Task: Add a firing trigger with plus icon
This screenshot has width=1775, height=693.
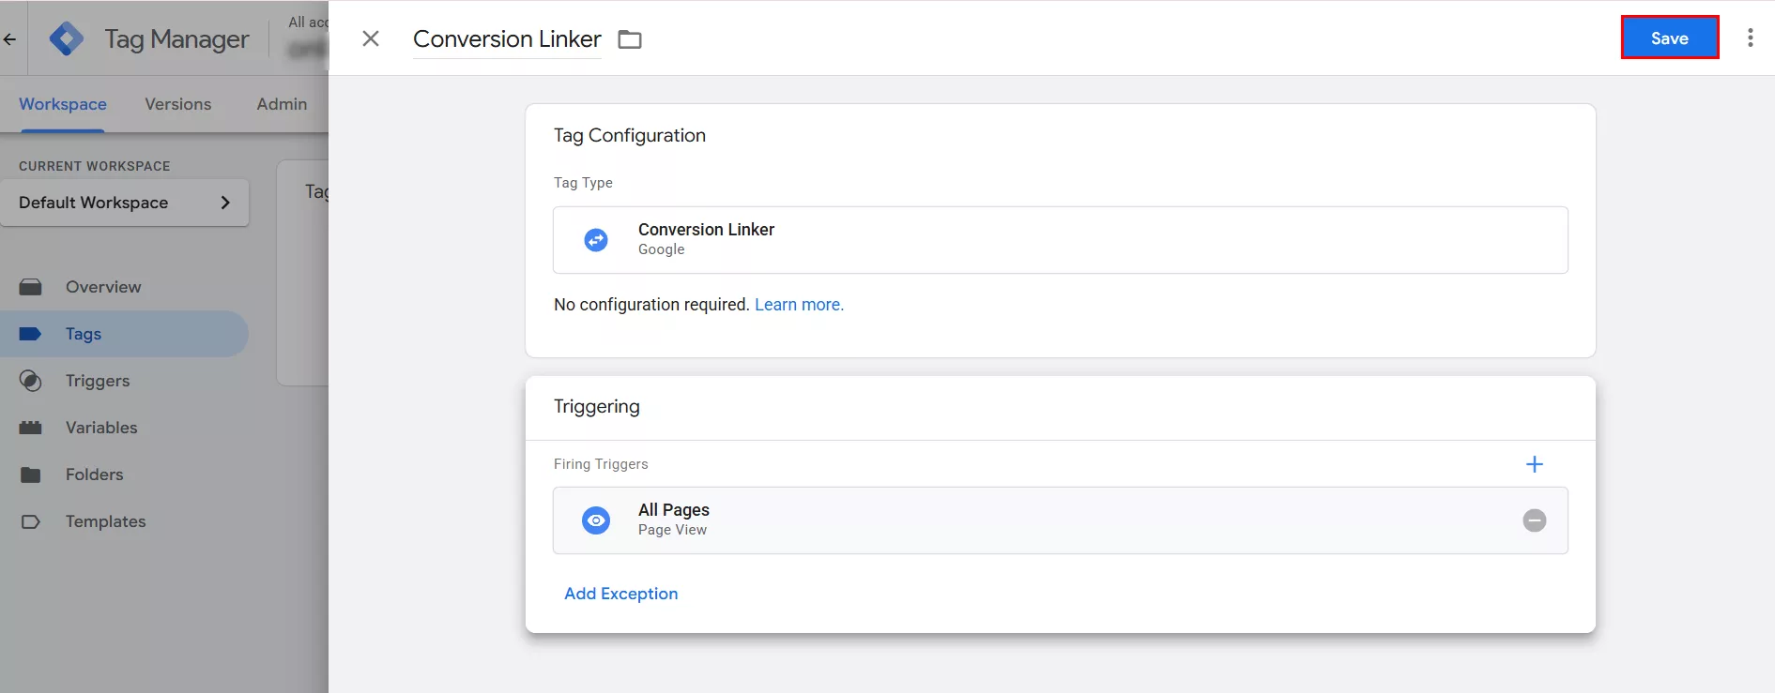Action: 1534,464
